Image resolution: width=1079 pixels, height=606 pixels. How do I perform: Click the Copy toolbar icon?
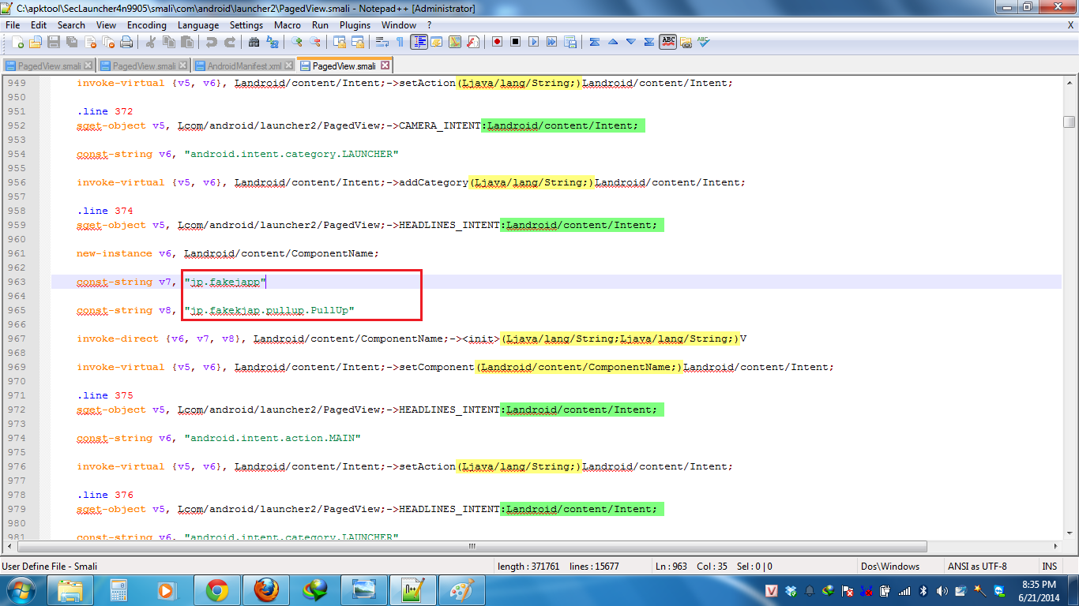click(169, 42)
